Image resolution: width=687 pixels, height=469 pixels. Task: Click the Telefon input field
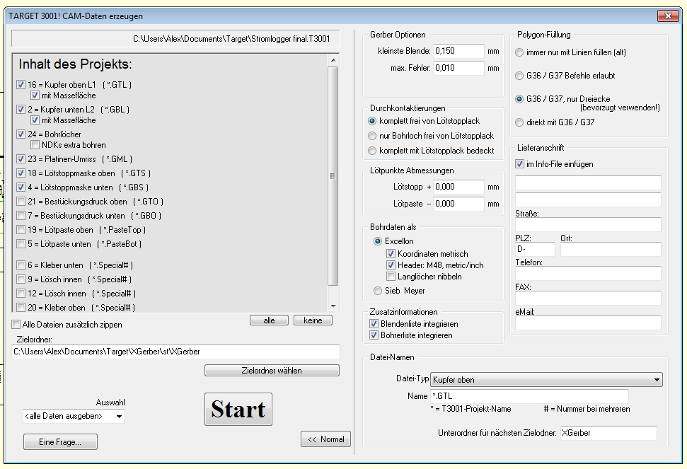(x=588, y=274)
